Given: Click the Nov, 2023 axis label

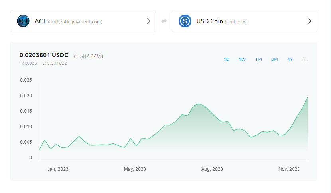Looking at the screenshot, I should point(289,169).
